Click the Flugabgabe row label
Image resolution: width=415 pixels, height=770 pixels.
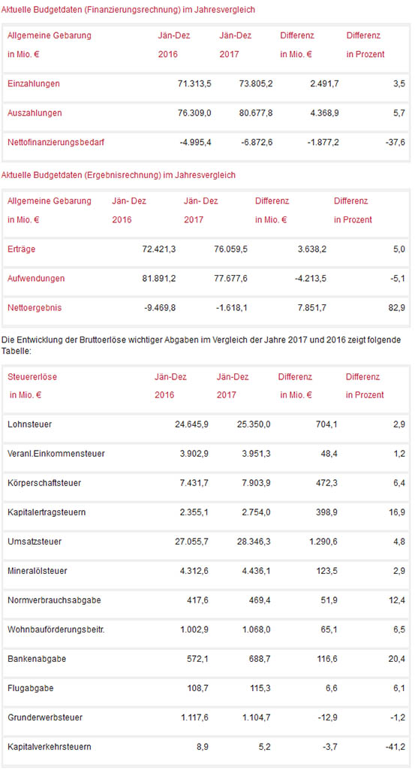click(x=31, y=688)
